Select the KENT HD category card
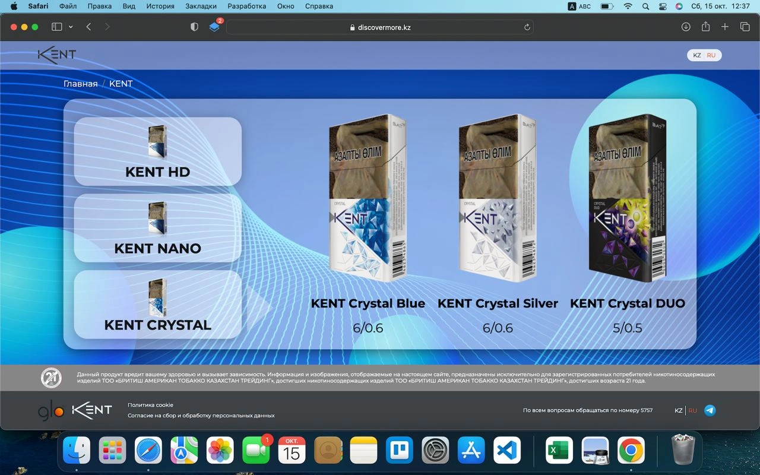Screen dimensions: 760x475 [x=158, y=151]
